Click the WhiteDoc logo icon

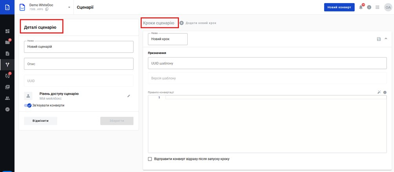[x=7, y=7]
